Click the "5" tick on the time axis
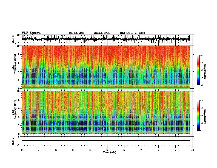Screen dimensions: 217x168 [107, 150]
